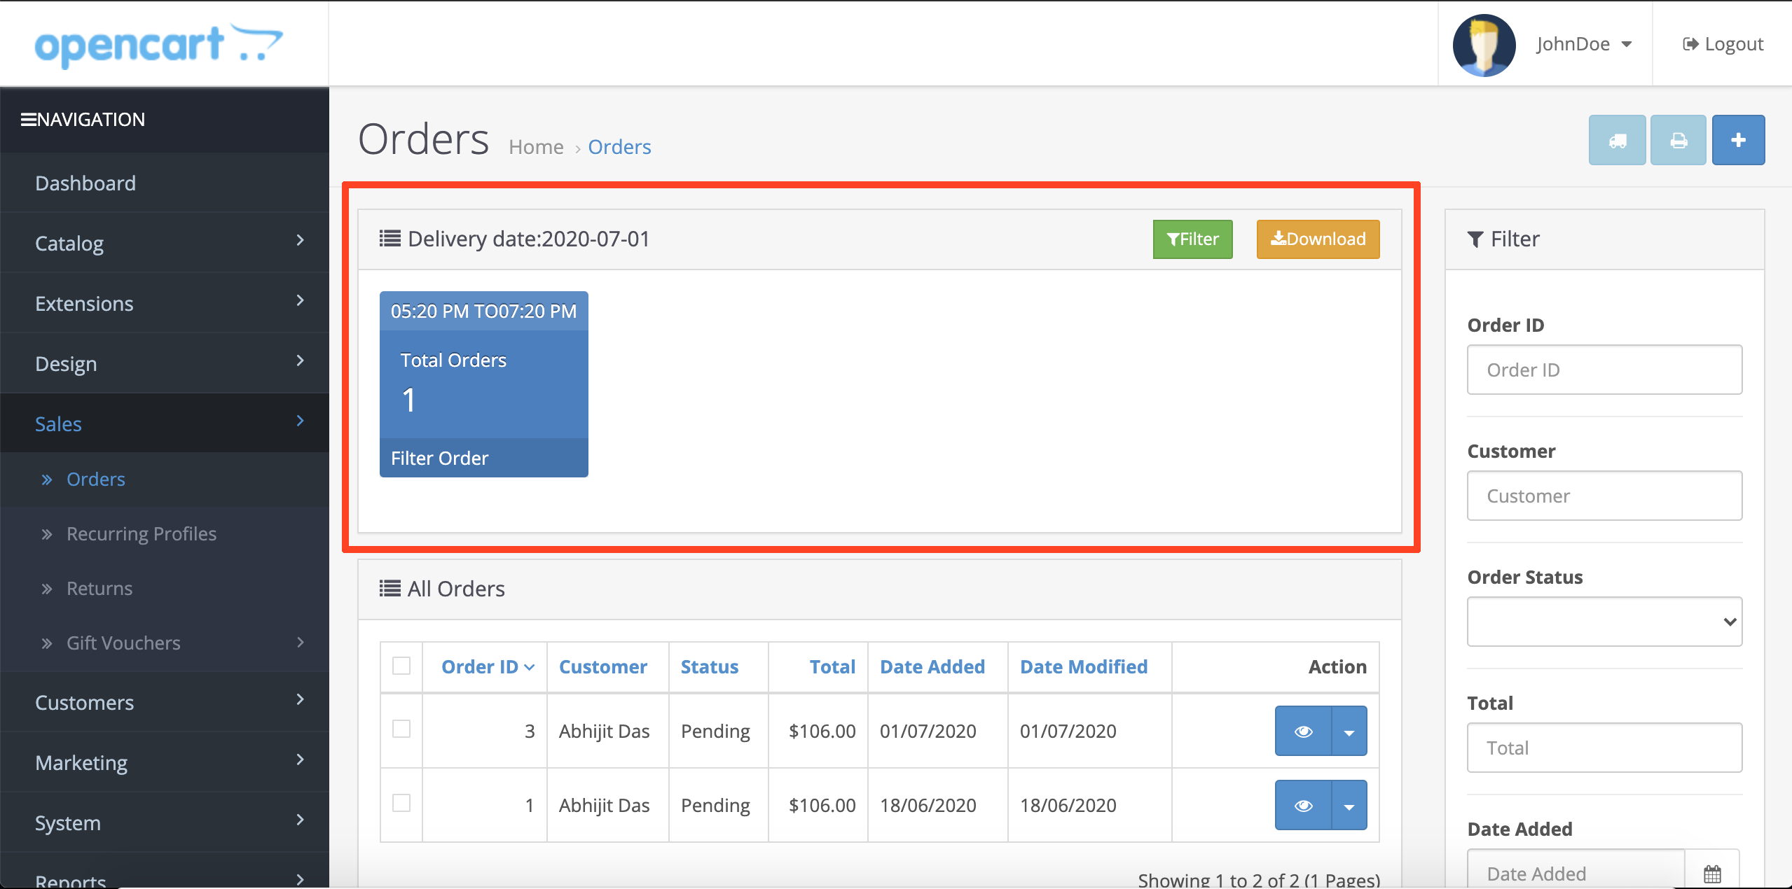Viewport: 1792px width, 889px height.
Task: Click the 05:20 PM TO07:20 PM slot header
Action: pos(483,311)
